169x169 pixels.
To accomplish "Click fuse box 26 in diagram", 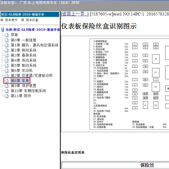I will click(156, 59).
